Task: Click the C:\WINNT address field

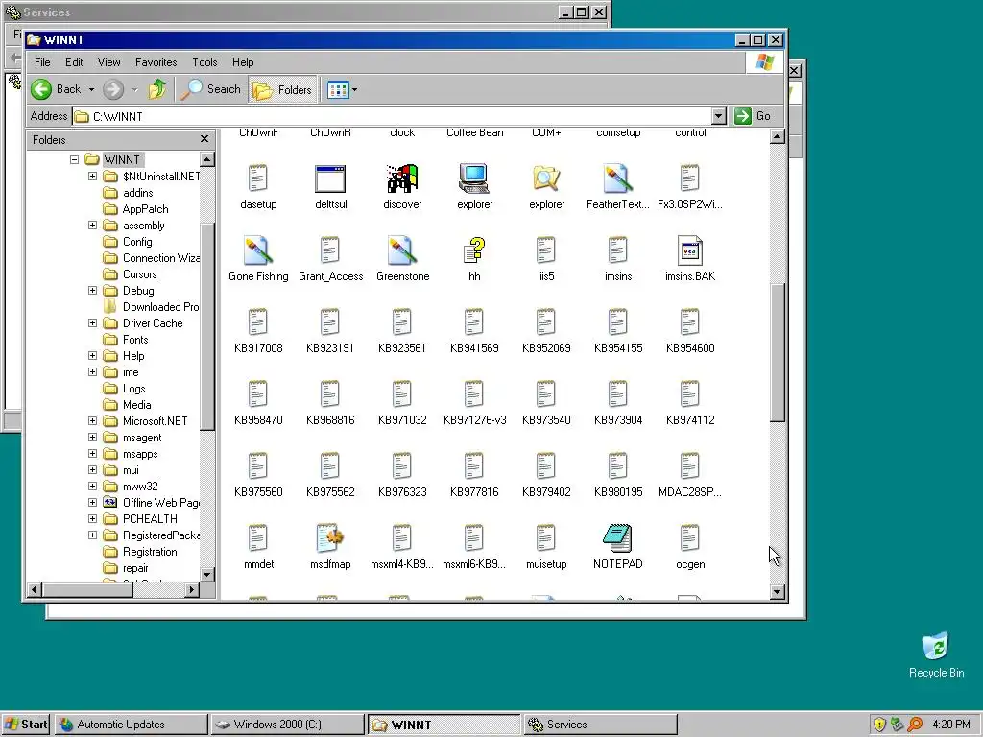Action: 393,116
